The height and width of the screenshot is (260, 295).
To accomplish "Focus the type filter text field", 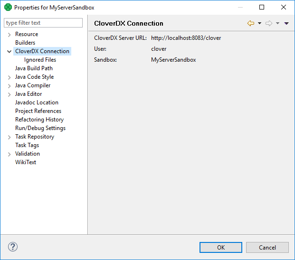I will click(x=43, y=23).
